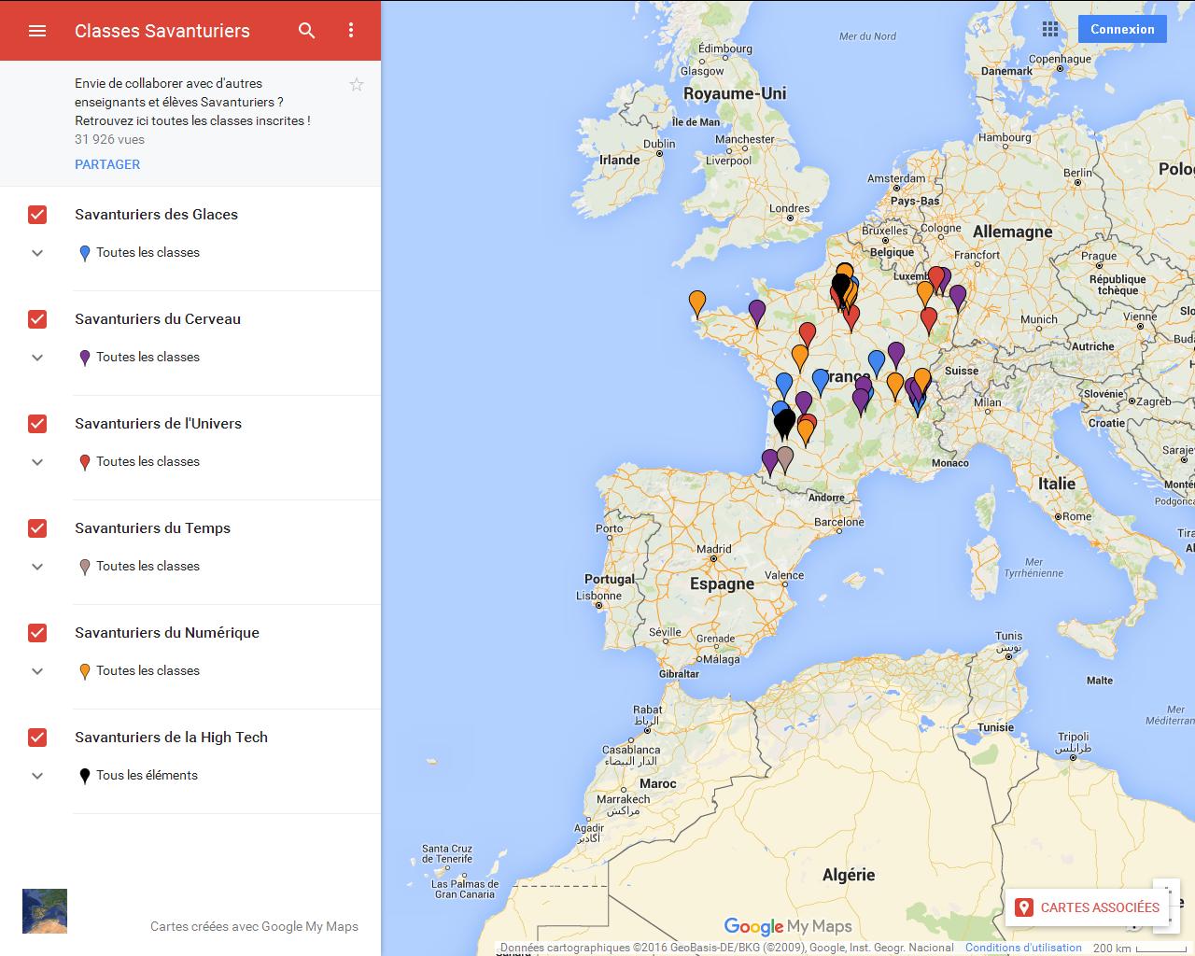This screenshot has height=956, width=1195.
Task: Uncheck Savanturiers de l'Univers layer
Action: click(x=37, y=424)
